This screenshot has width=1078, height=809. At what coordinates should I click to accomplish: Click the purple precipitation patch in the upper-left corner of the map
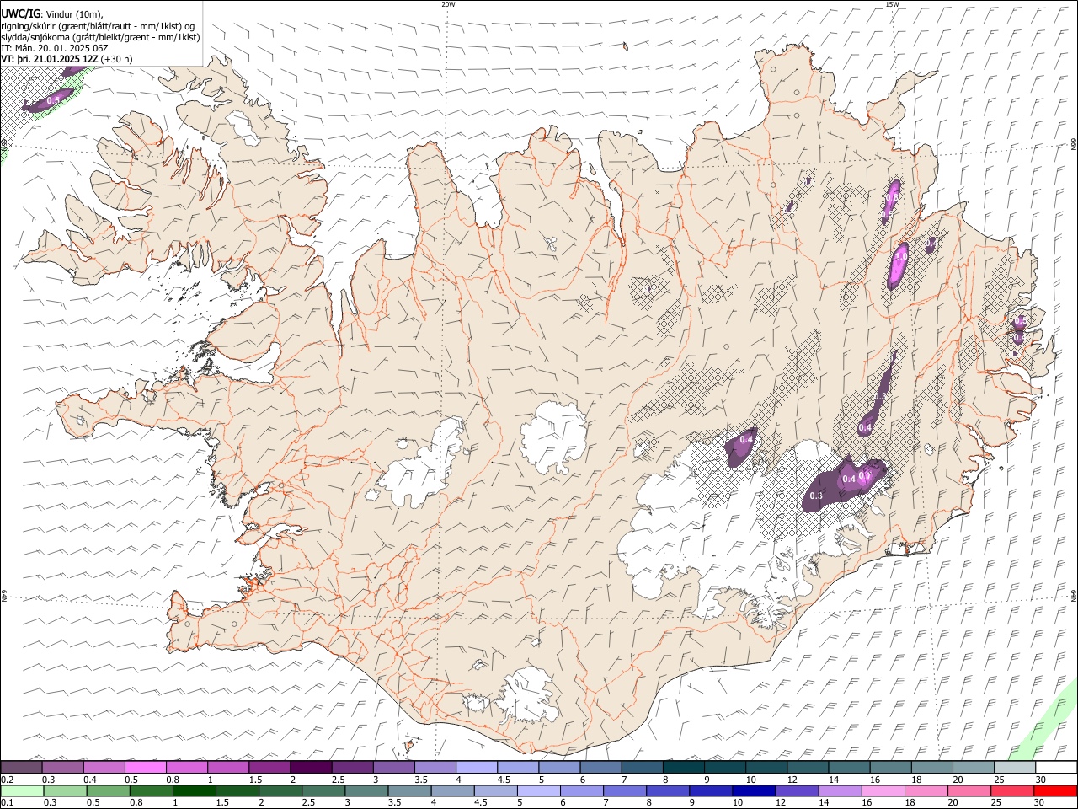50,99
